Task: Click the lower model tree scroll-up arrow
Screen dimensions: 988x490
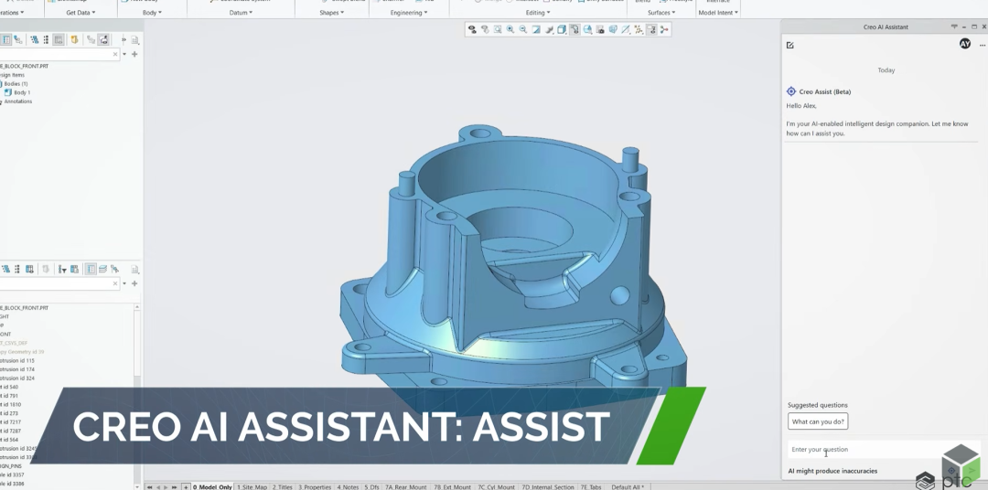Action: click(x=136, y=307)
